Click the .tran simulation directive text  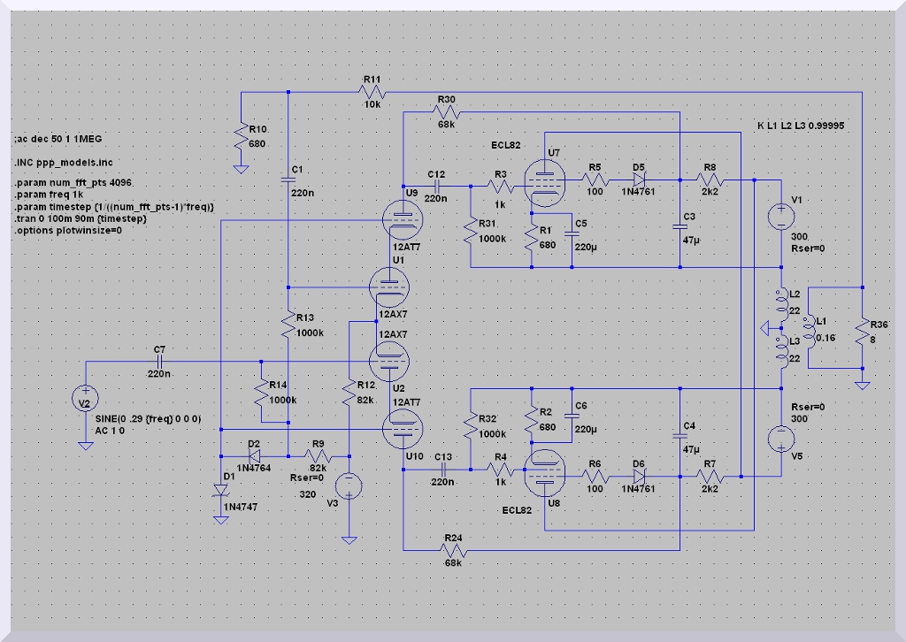pos(81,218)
